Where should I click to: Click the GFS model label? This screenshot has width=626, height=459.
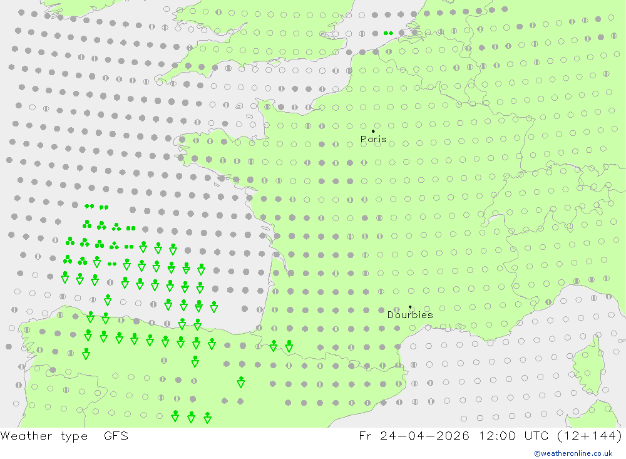pos(116,435)
